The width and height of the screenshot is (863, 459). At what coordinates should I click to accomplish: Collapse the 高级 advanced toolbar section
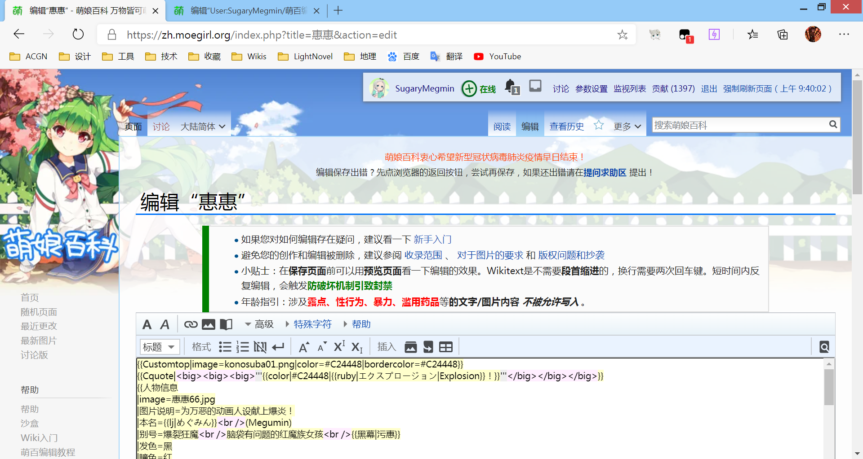259,324
